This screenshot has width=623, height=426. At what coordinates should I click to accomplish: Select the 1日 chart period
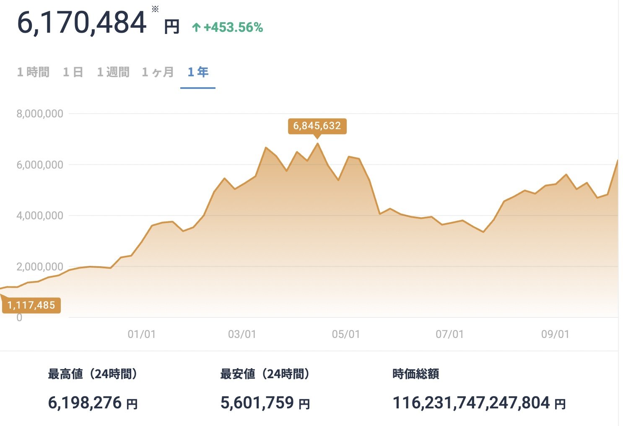[73, 72]
